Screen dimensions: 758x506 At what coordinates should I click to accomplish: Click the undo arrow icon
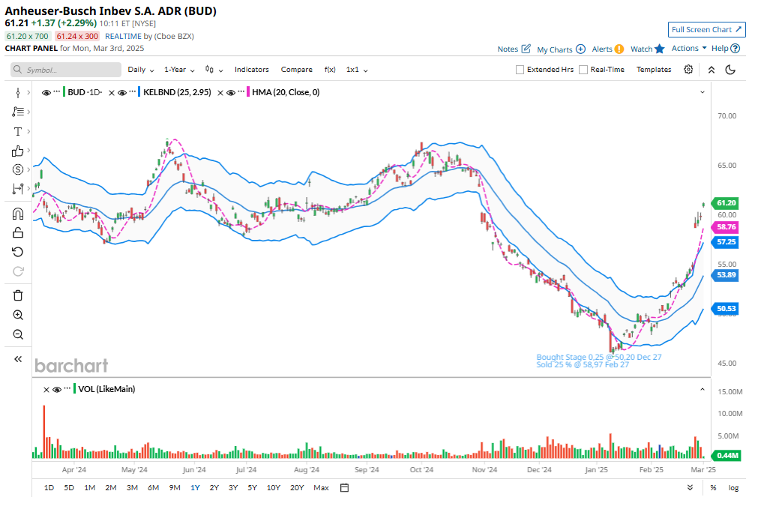click(x=18, y=252)
